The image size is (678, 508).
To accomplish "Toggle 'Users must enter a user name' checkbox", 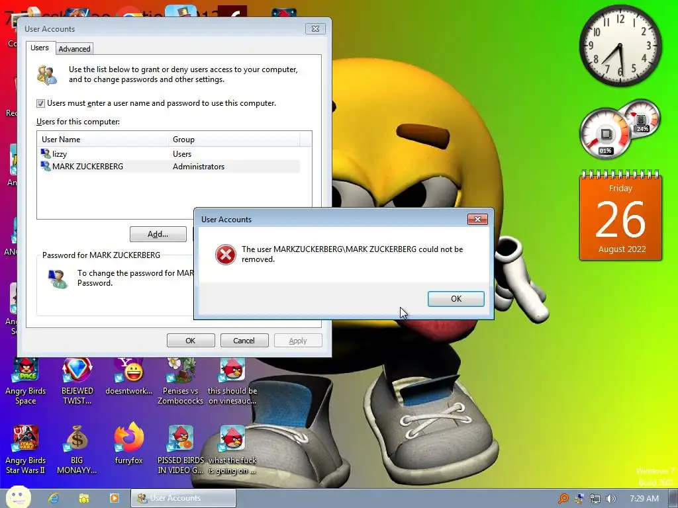I will coord(40,103).
